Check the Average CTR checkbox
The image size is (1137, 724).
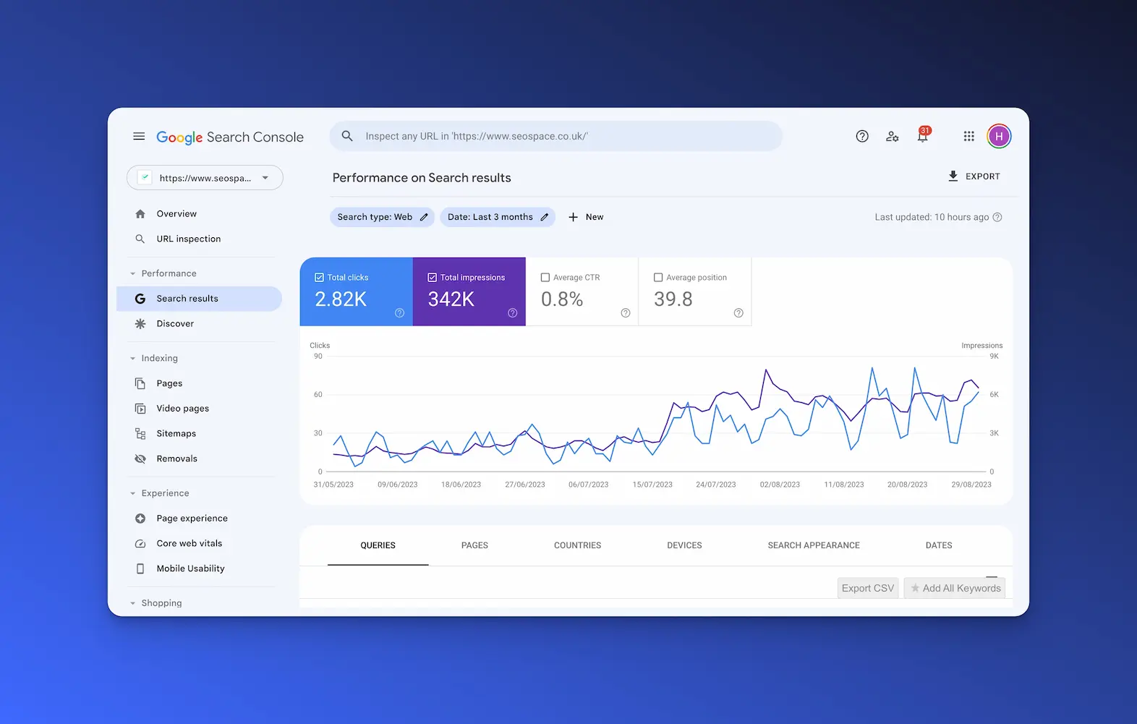(545, 277)
